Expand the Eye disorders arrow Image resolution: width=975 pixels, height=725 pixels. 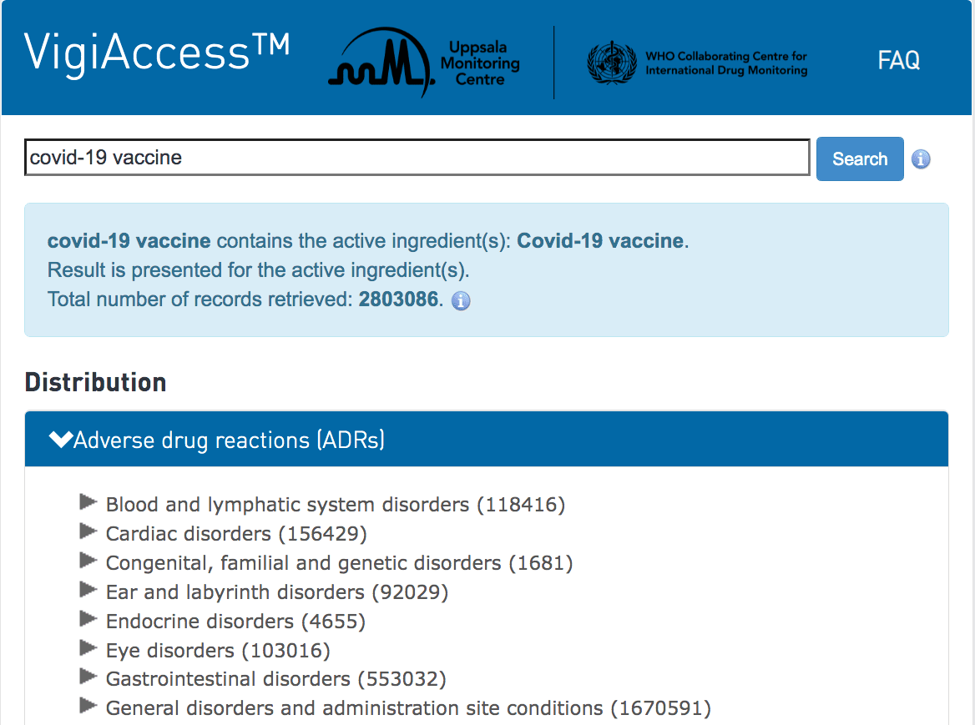point(88,647)
